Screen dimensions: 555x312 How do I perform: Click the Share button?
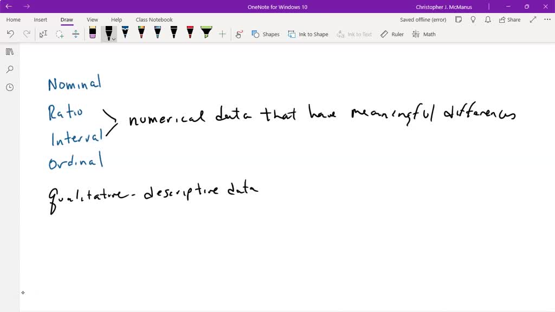tap(509, 19)
